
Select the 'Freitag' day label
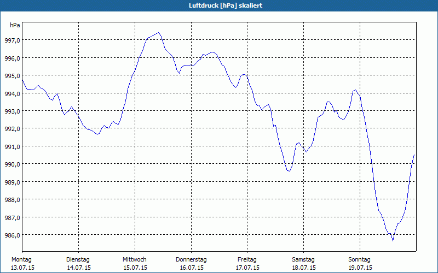point(247,260)
